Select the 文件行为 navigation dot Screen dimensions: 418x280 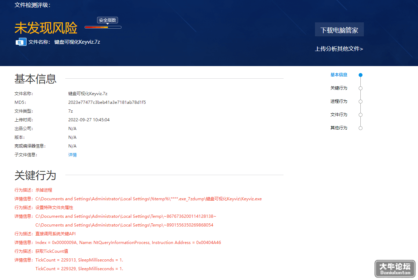[360, 115]
